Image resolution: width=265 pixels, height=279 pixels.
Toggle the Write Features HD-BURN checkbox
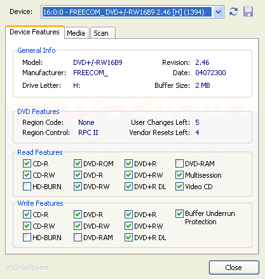(x=27, y=238)
